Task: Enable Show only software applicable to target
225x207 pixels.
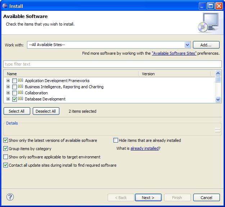Action: [6, 157]
